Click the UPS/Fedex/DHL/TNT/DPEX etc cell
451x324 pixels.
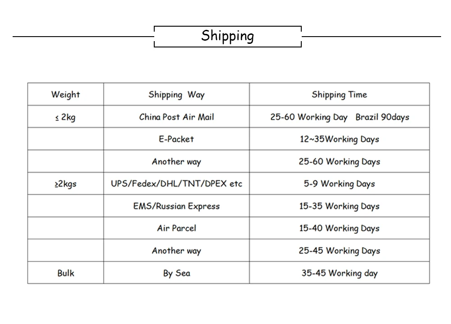point(176,184)
